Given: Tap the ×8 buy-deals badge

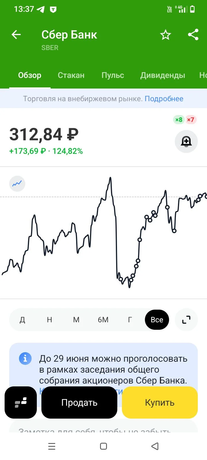Looking at the screenshot, I should click(179, 120).
